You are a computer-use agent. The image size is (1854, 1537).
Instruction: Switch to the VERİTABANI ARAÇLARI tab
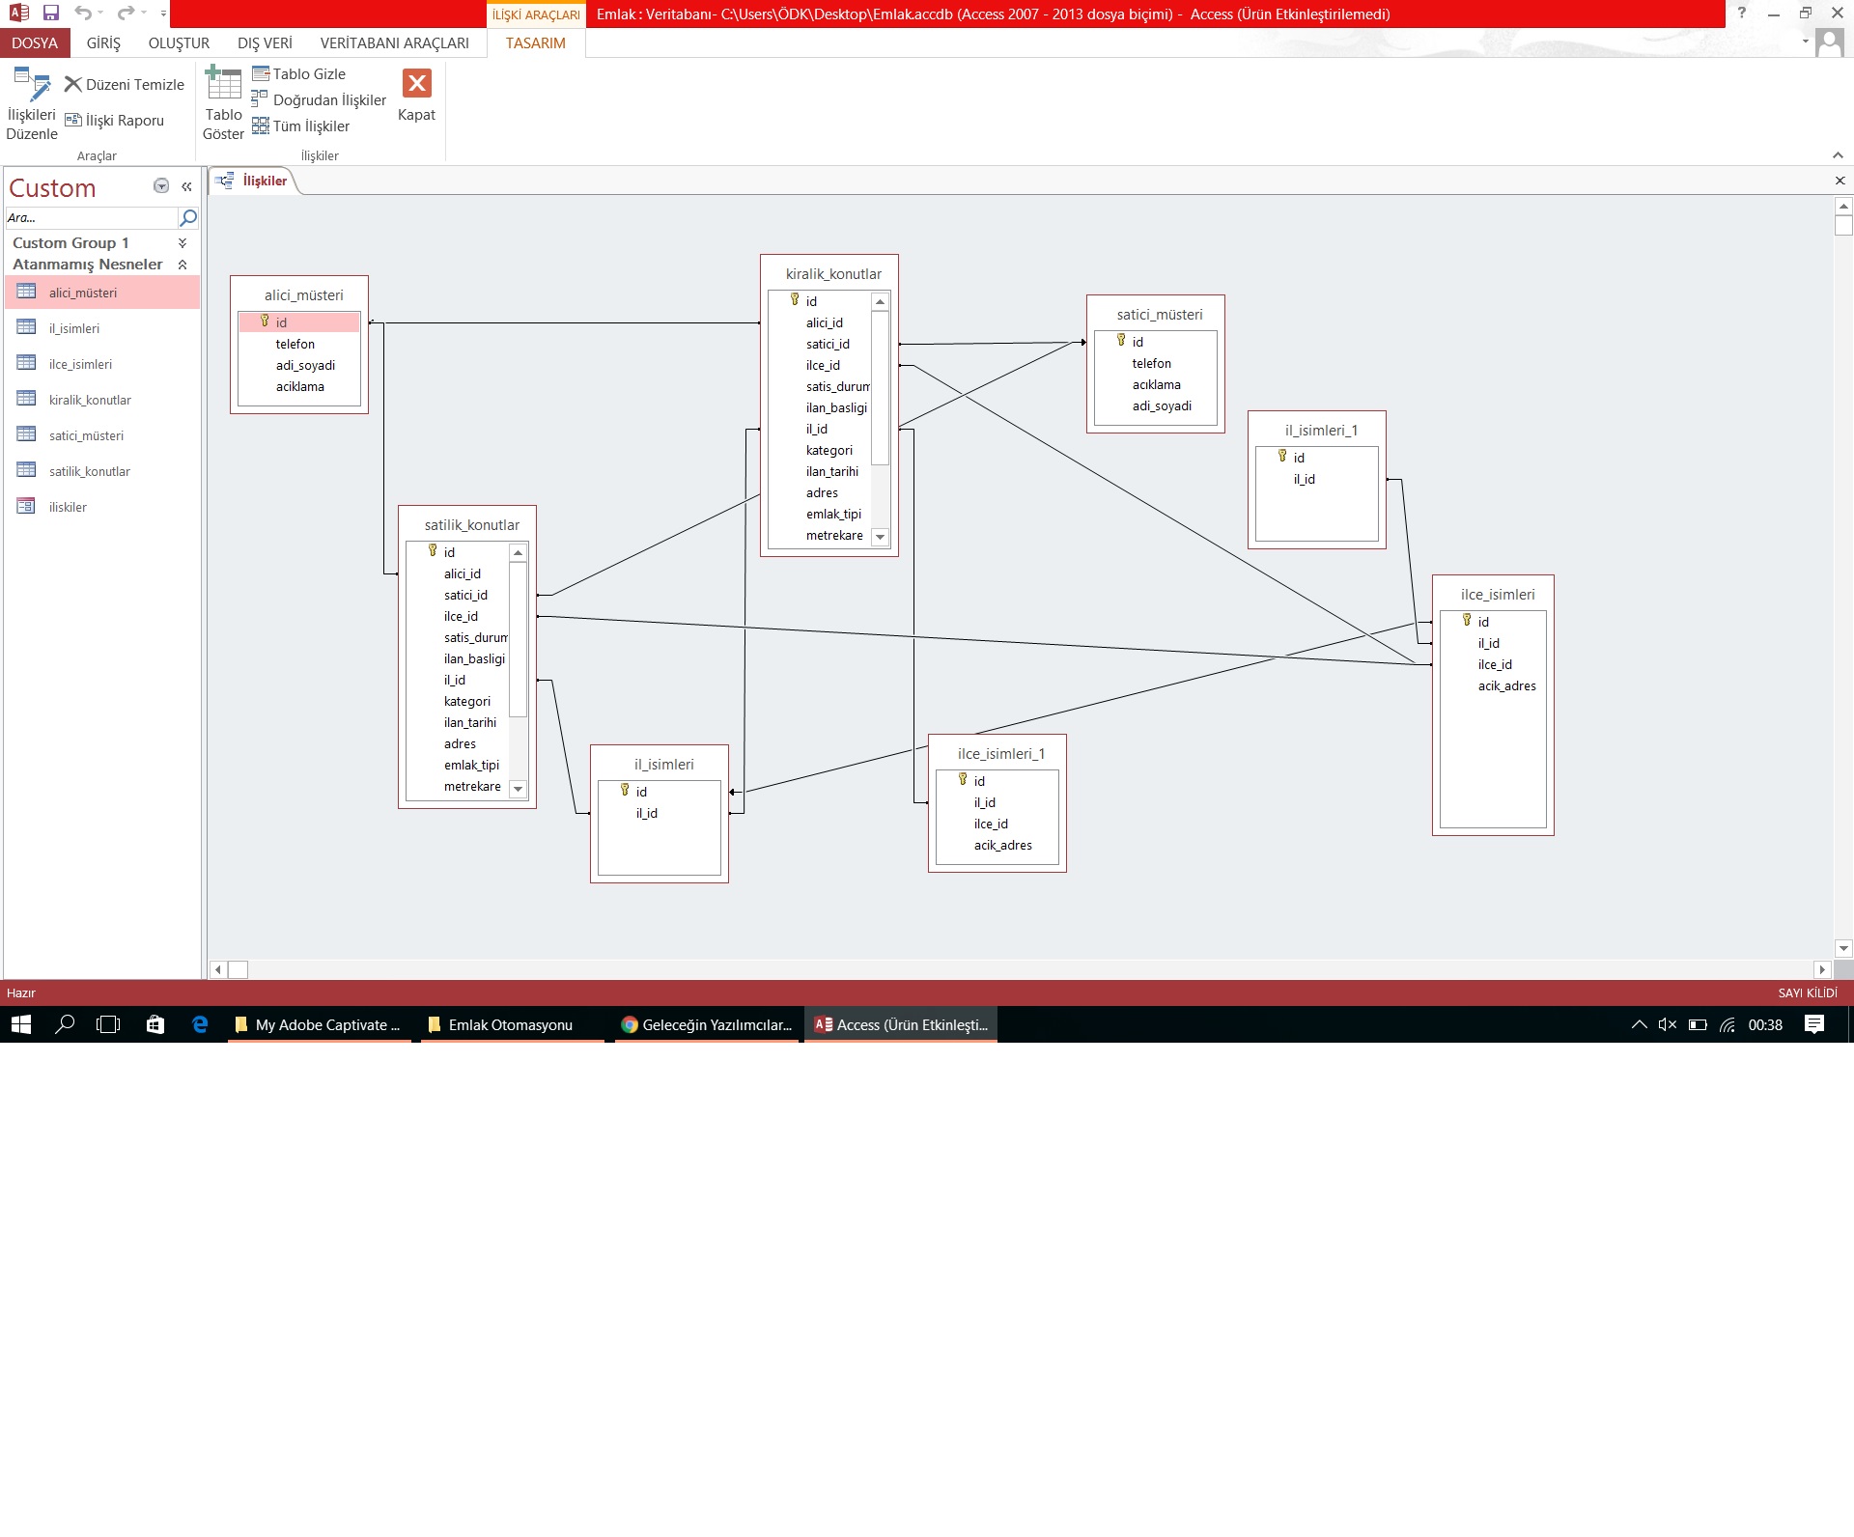[x=394, y=43]
